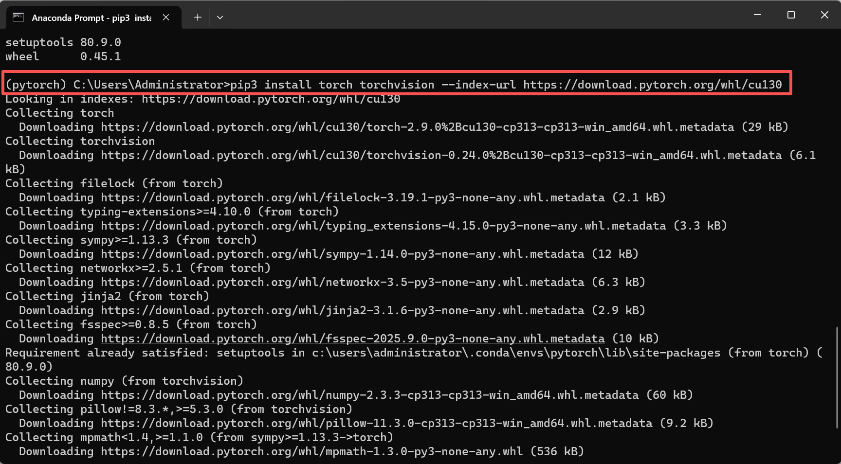Click the Anaconda Prompt tab terminal icon

(18, 17)
